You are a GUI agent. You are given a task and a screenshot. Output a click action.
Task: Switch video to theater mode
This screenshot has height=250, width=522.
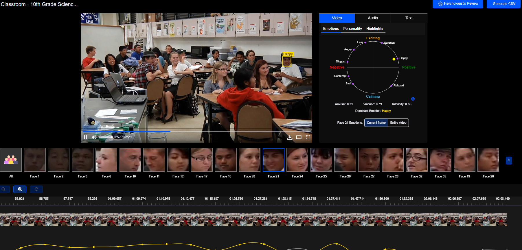coord(299,137)
